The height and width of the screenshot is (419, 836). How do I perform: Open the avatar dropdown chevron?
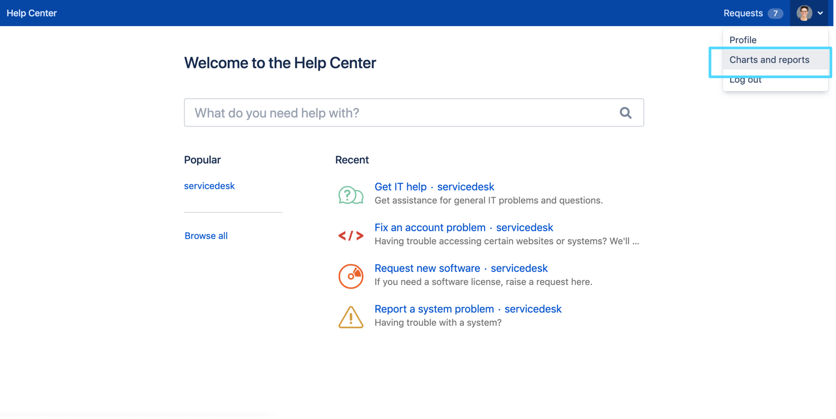821,13
